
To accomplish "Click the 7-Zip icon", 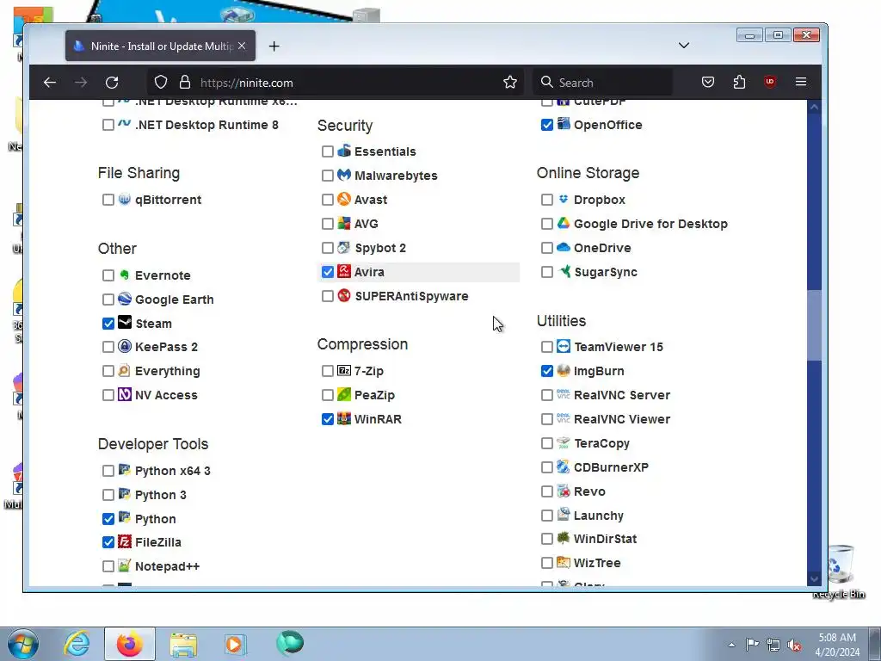I will tap(344, 370).
